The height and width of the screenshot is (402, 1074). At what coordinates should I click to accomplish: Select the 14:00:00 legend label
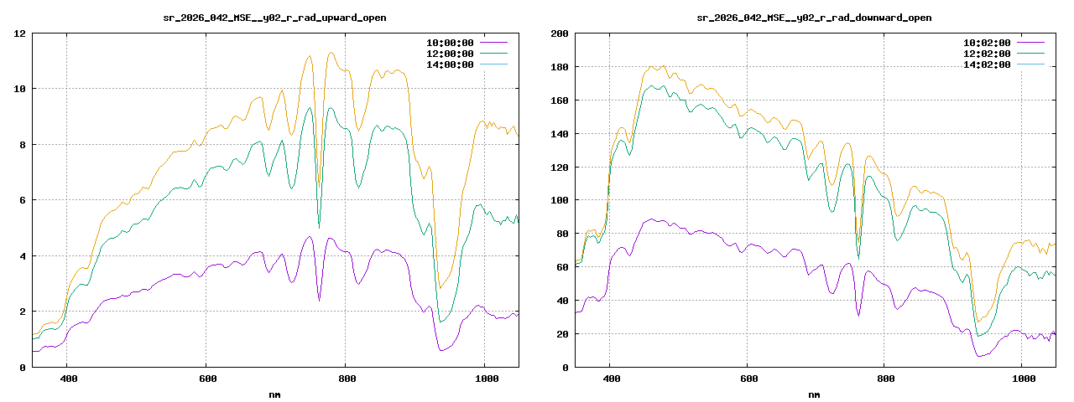tap(449, 64)
